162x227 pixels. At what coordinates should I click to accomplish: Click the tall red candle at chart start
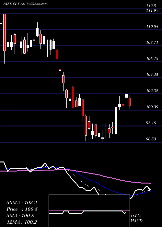click(x=5, y=32)
